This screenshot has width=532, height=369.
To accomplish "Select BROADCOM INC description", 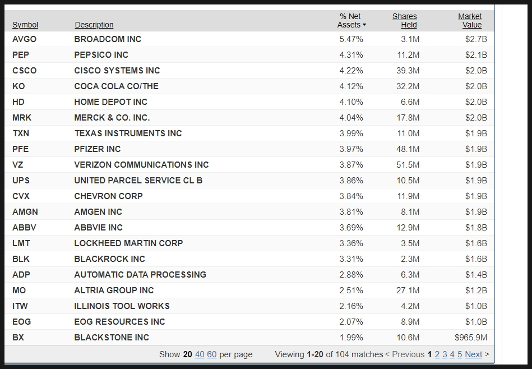I will point(108,39).
